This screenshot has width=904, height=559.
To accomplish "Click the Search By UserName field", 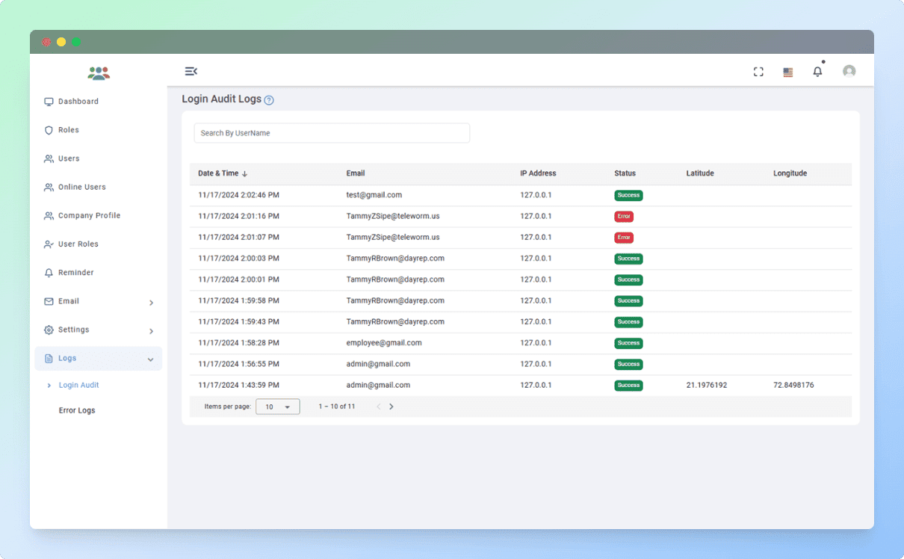I will (x=332, y=133).
